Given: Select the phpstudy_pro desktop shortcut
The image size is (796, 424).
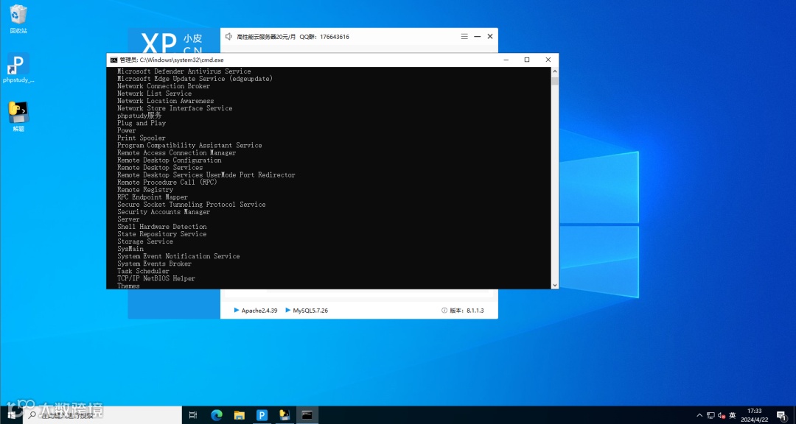Looking at the screenshot, I should 18,68.
